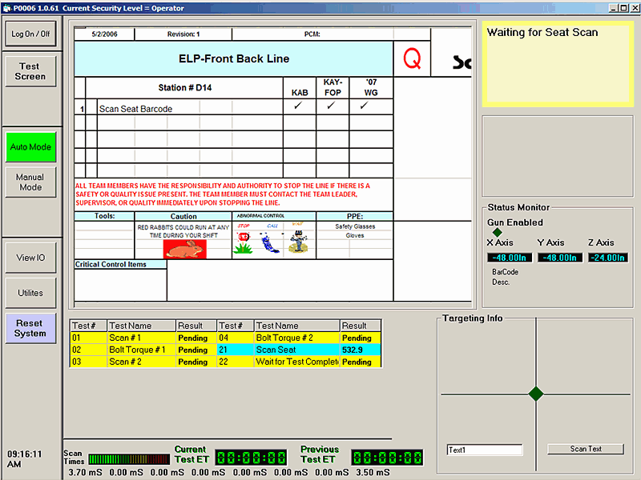Click the green Gun Enabled indicator diamond

[497, 233]
